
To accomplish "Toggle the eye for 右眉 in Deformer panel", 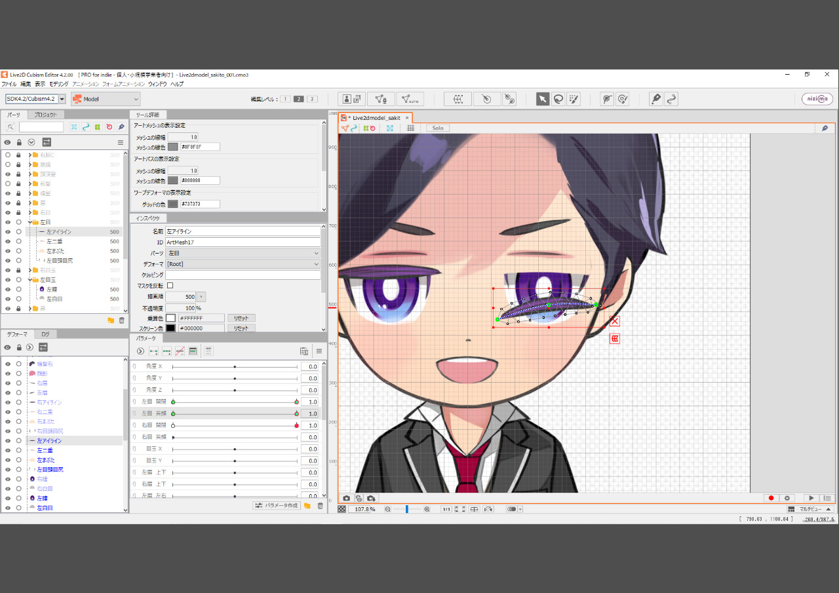I will (8, 383).
